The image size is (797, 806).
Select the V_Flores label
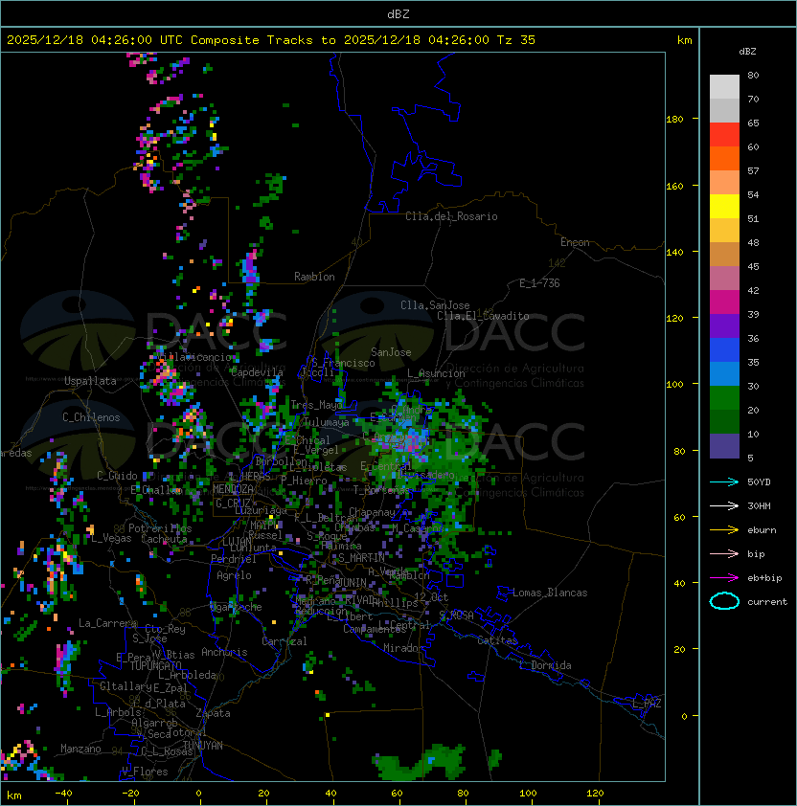coord(145,772)
